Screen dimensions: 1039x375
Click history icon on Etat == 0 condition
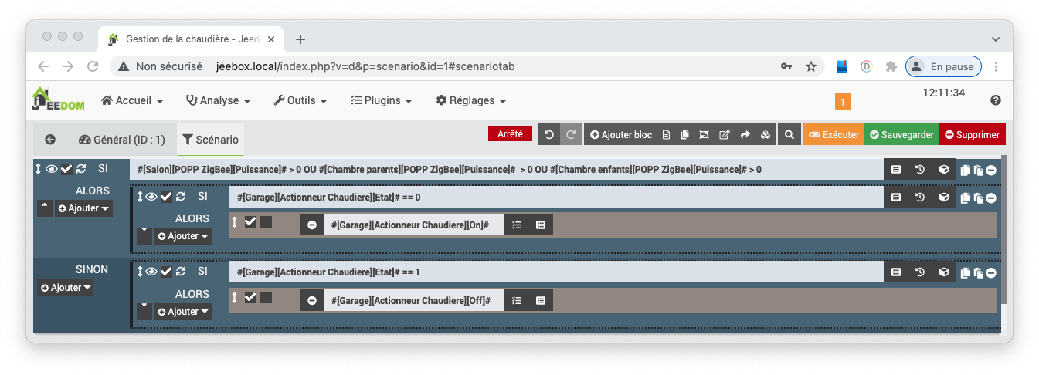919,197
